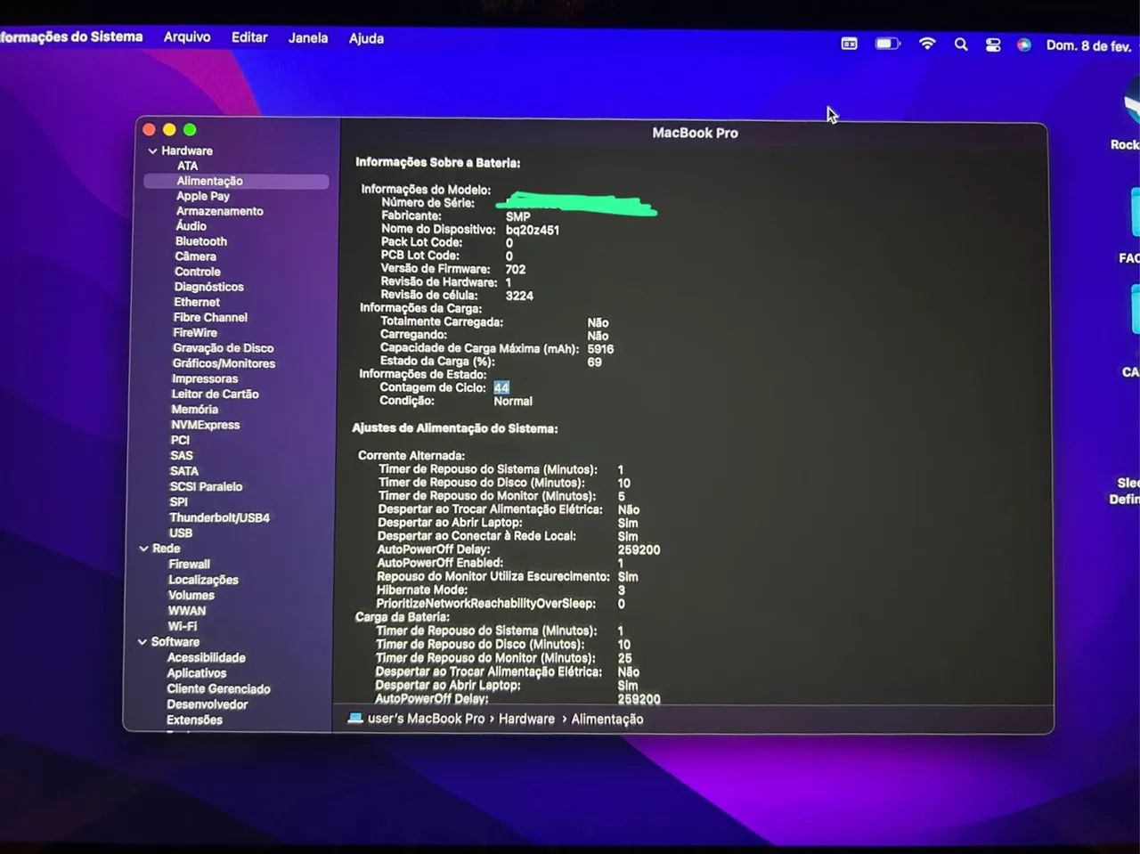Open the keyboard input source menu bar icon
Viewport: 1140px width, 854px height.
[850, 44]
